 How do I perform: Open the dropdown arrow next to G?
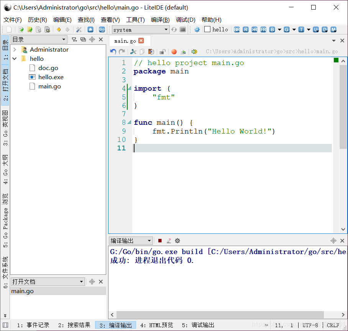click(x=294, y=29)
